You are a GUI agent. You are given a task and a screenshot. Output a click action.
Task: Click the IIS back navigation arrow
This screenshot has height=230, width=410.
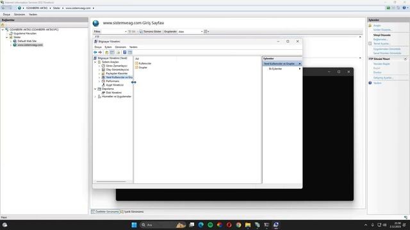coord(3,8)
